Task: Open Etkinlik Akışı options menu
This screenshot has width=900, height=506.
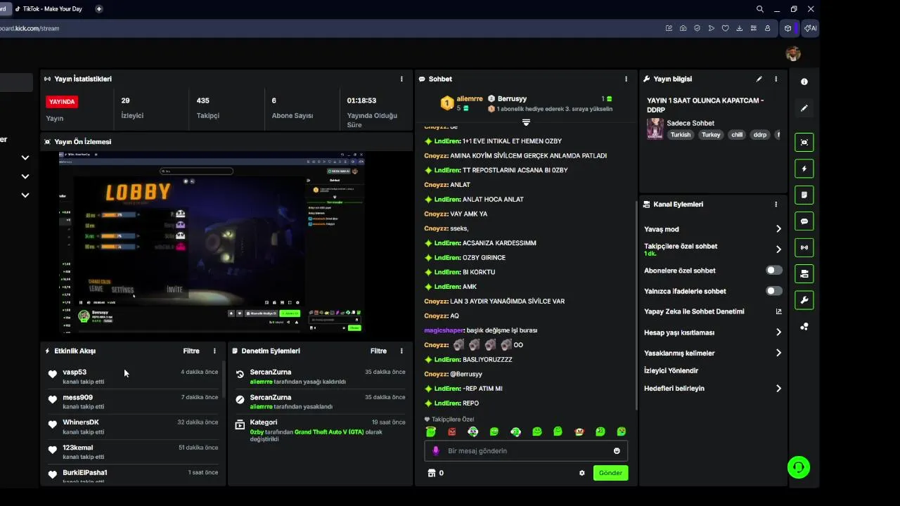Action: (215, 351)
